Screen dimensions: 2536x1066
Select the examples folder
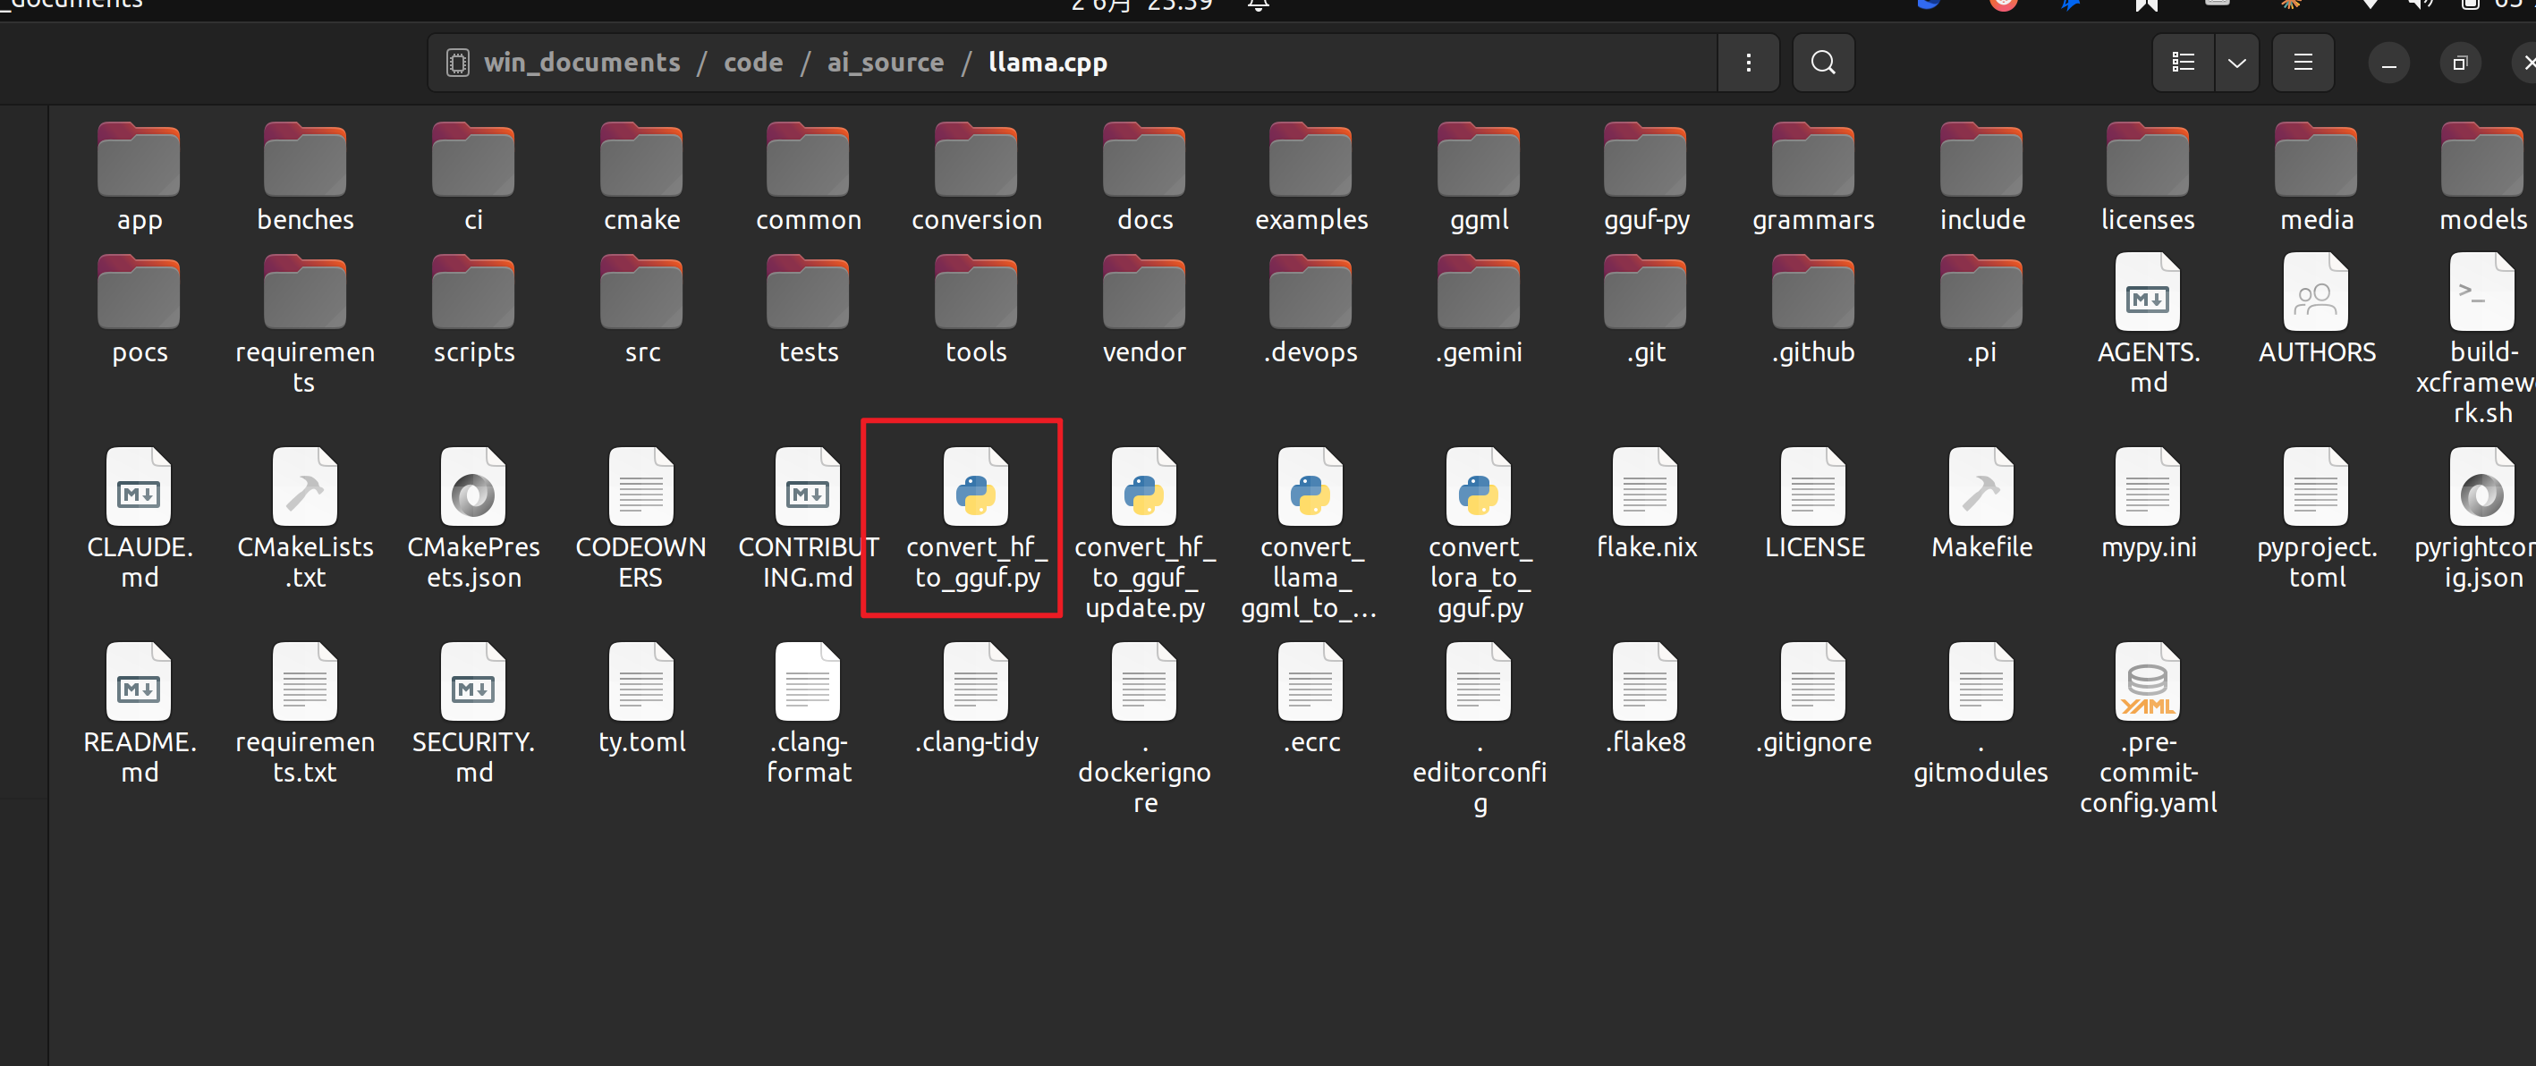(x=1311, y=178)
